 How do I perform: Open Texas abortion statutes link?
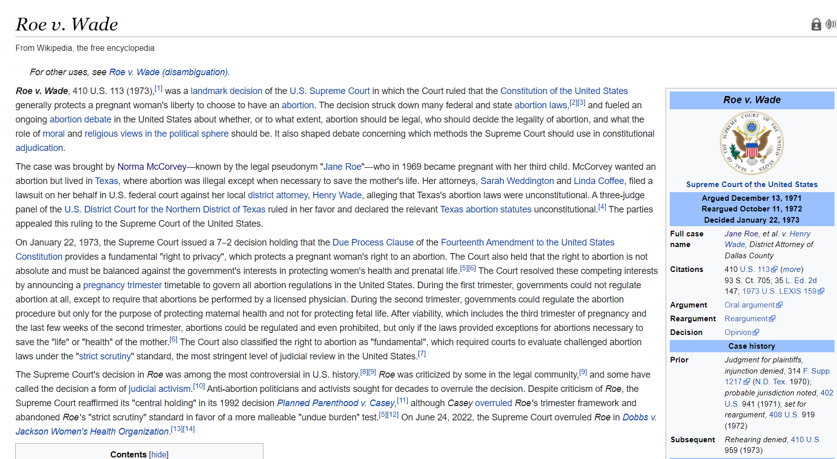click(486, 209)
